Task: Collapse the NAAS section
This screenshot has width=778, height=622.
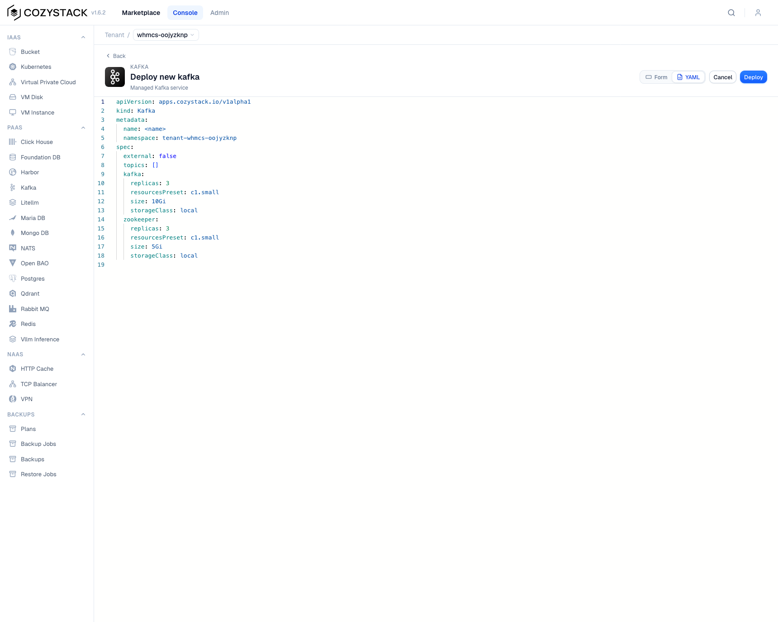Action: pos(83,354)
